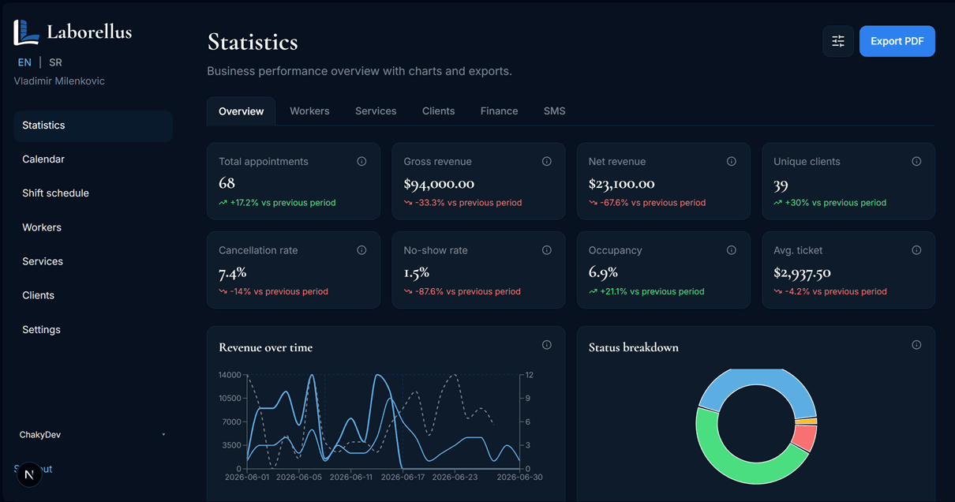Expand the ChakyDev account dropdown
The width and height of the screenshot is (955, 502).
pos(92,435)
